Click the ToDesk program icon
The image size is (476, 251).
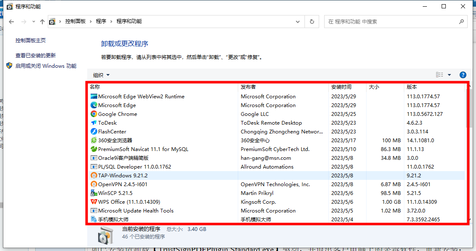pyautogui.click(x=94, y=123)
